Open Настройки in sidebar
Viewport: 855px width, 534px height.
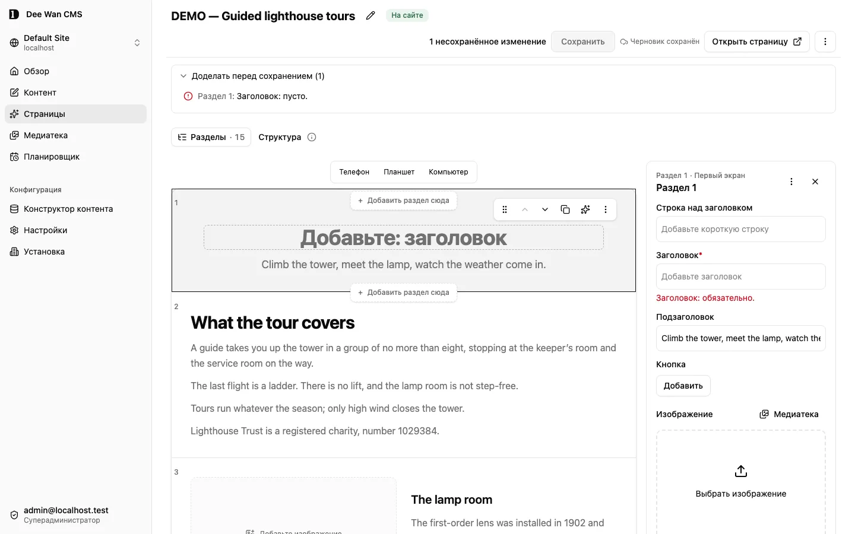tap(75, 230)
